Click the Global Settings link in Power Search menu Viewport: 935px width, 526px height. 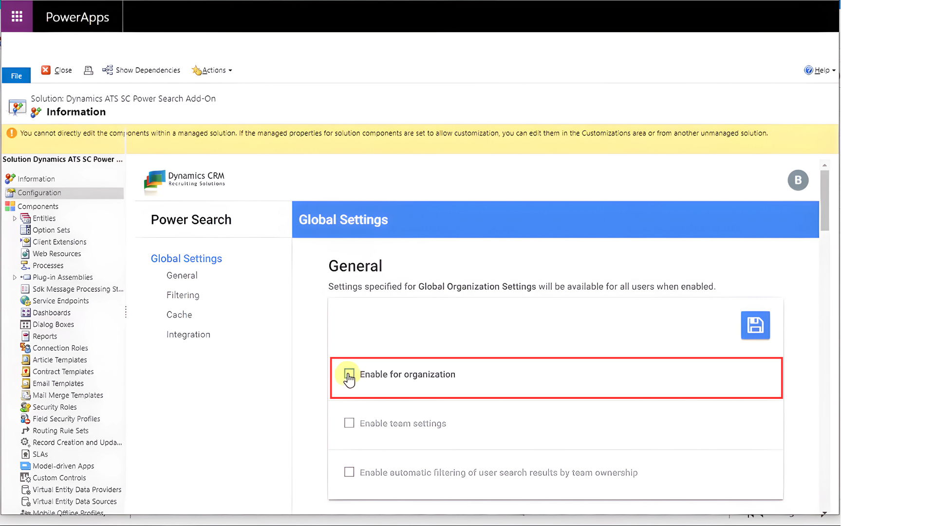click(x=187, y=259)
